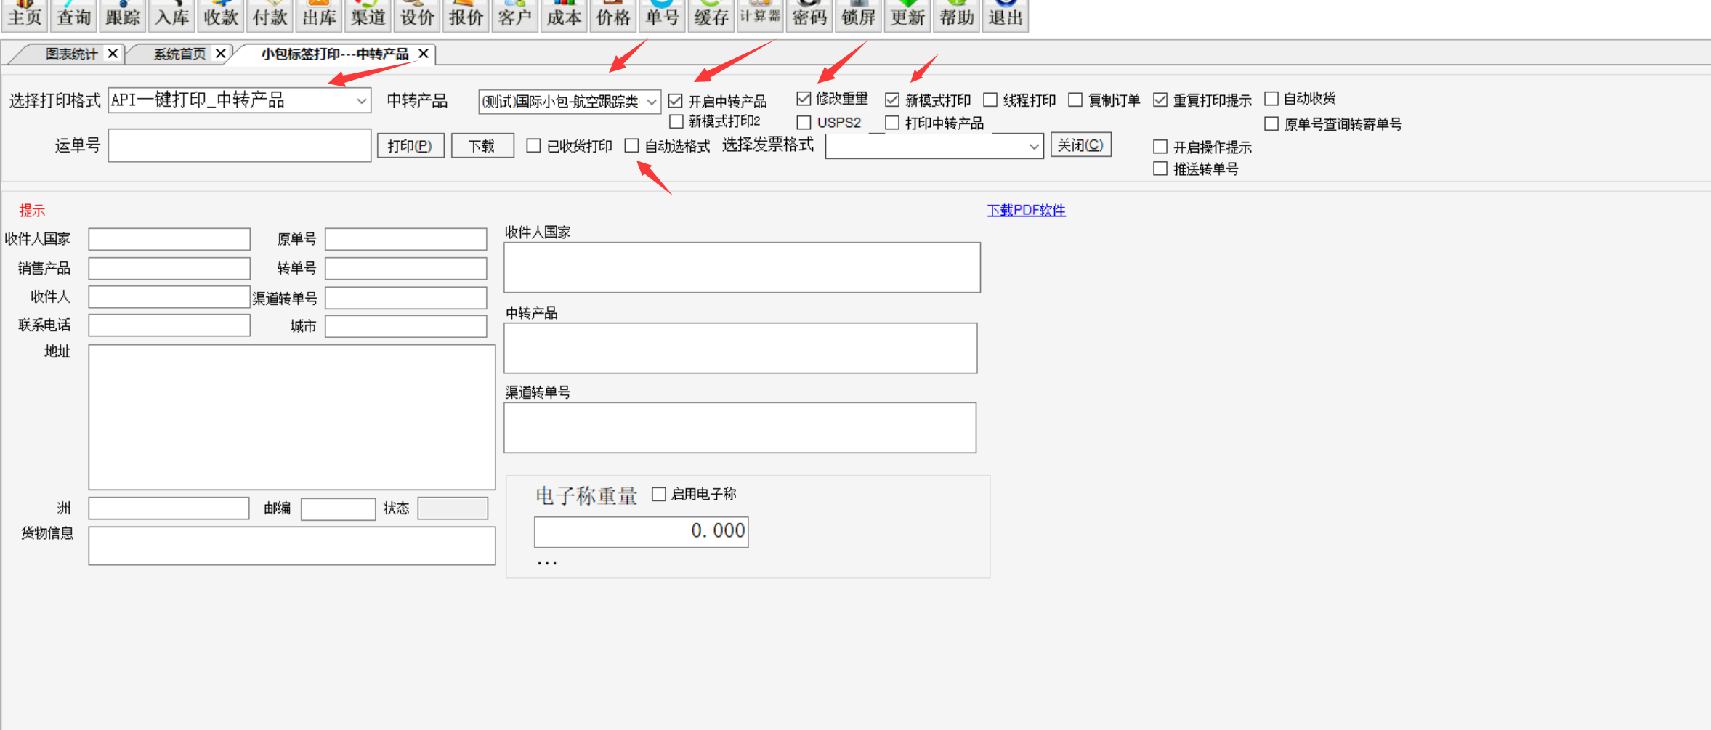Click the 打印(P) button
Image resolution: width=1711 pixels, height=730 pixels.
click(x=410, y=146)
